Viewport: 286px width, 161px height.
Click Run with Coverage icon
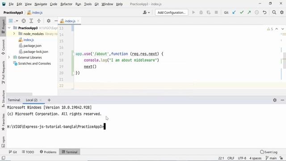pyautogui.click(x=209, y=13)
